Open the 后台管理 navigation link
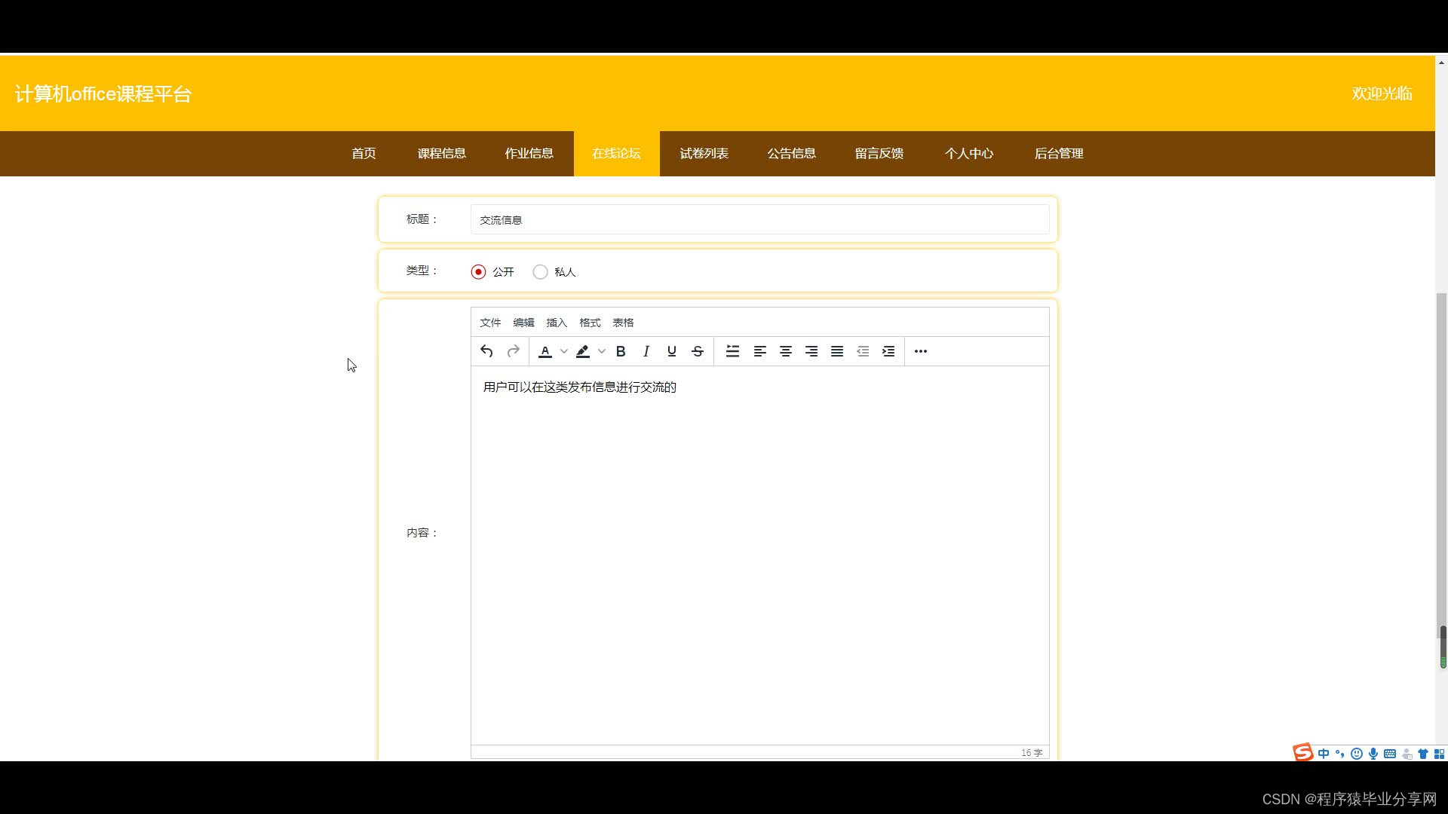This screenshot has width=1448, height=814. click(x=1059, y=154)
